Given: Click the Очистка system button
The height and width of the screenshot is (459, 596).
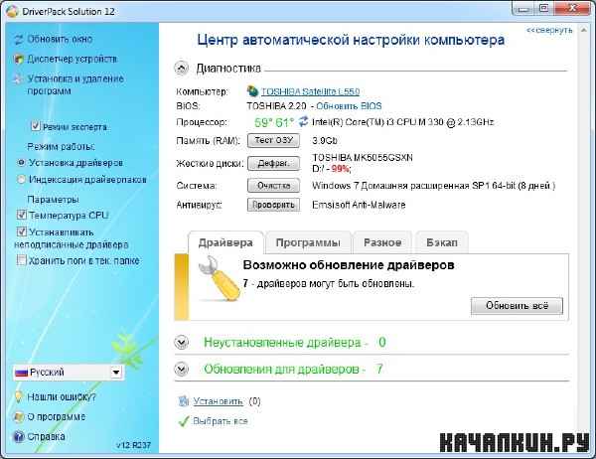Looking at the screenshot, I should [x=273, y=186].
